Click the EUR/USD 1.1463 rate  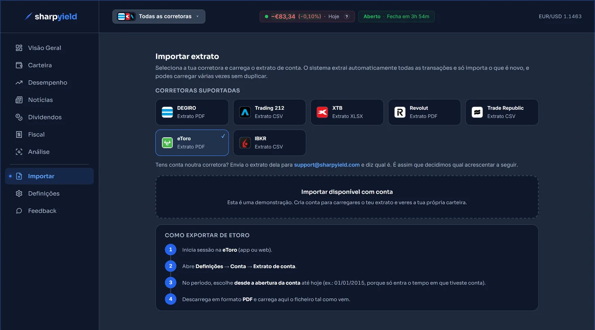pyautogui.click(x=560, y=17)
